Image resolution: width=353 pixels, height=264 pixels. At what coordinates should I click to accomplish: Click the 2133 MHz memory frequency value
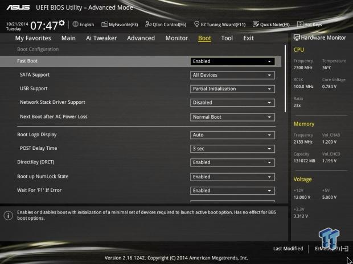pos(303,142)
